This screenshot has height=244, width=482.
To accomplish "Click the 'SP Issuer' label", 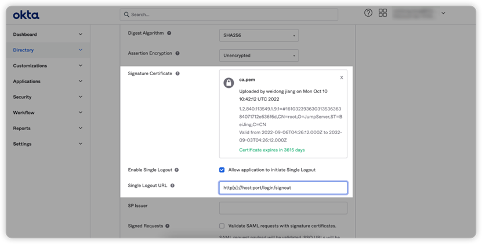I will (137, 206).
